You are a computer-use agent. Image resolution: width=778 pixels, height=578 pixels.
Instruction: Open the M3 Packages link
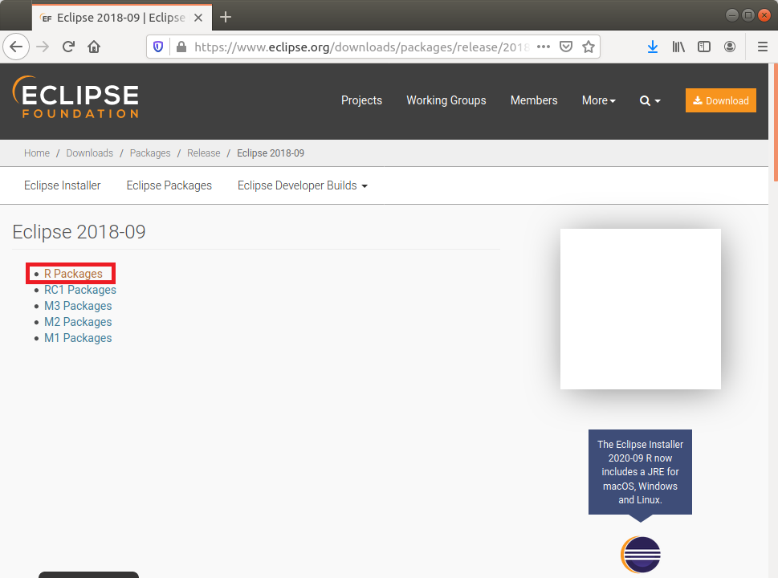pyautogui.click(x=78, y=306)
